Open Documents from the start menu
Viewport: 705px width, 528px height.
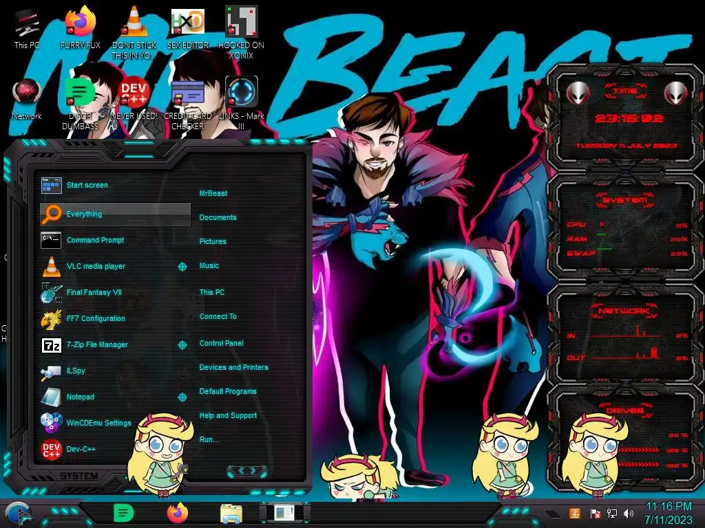click(x=218, y=217)
